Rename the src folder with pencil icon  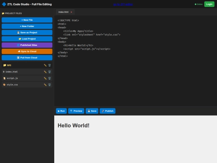[45, 65]
